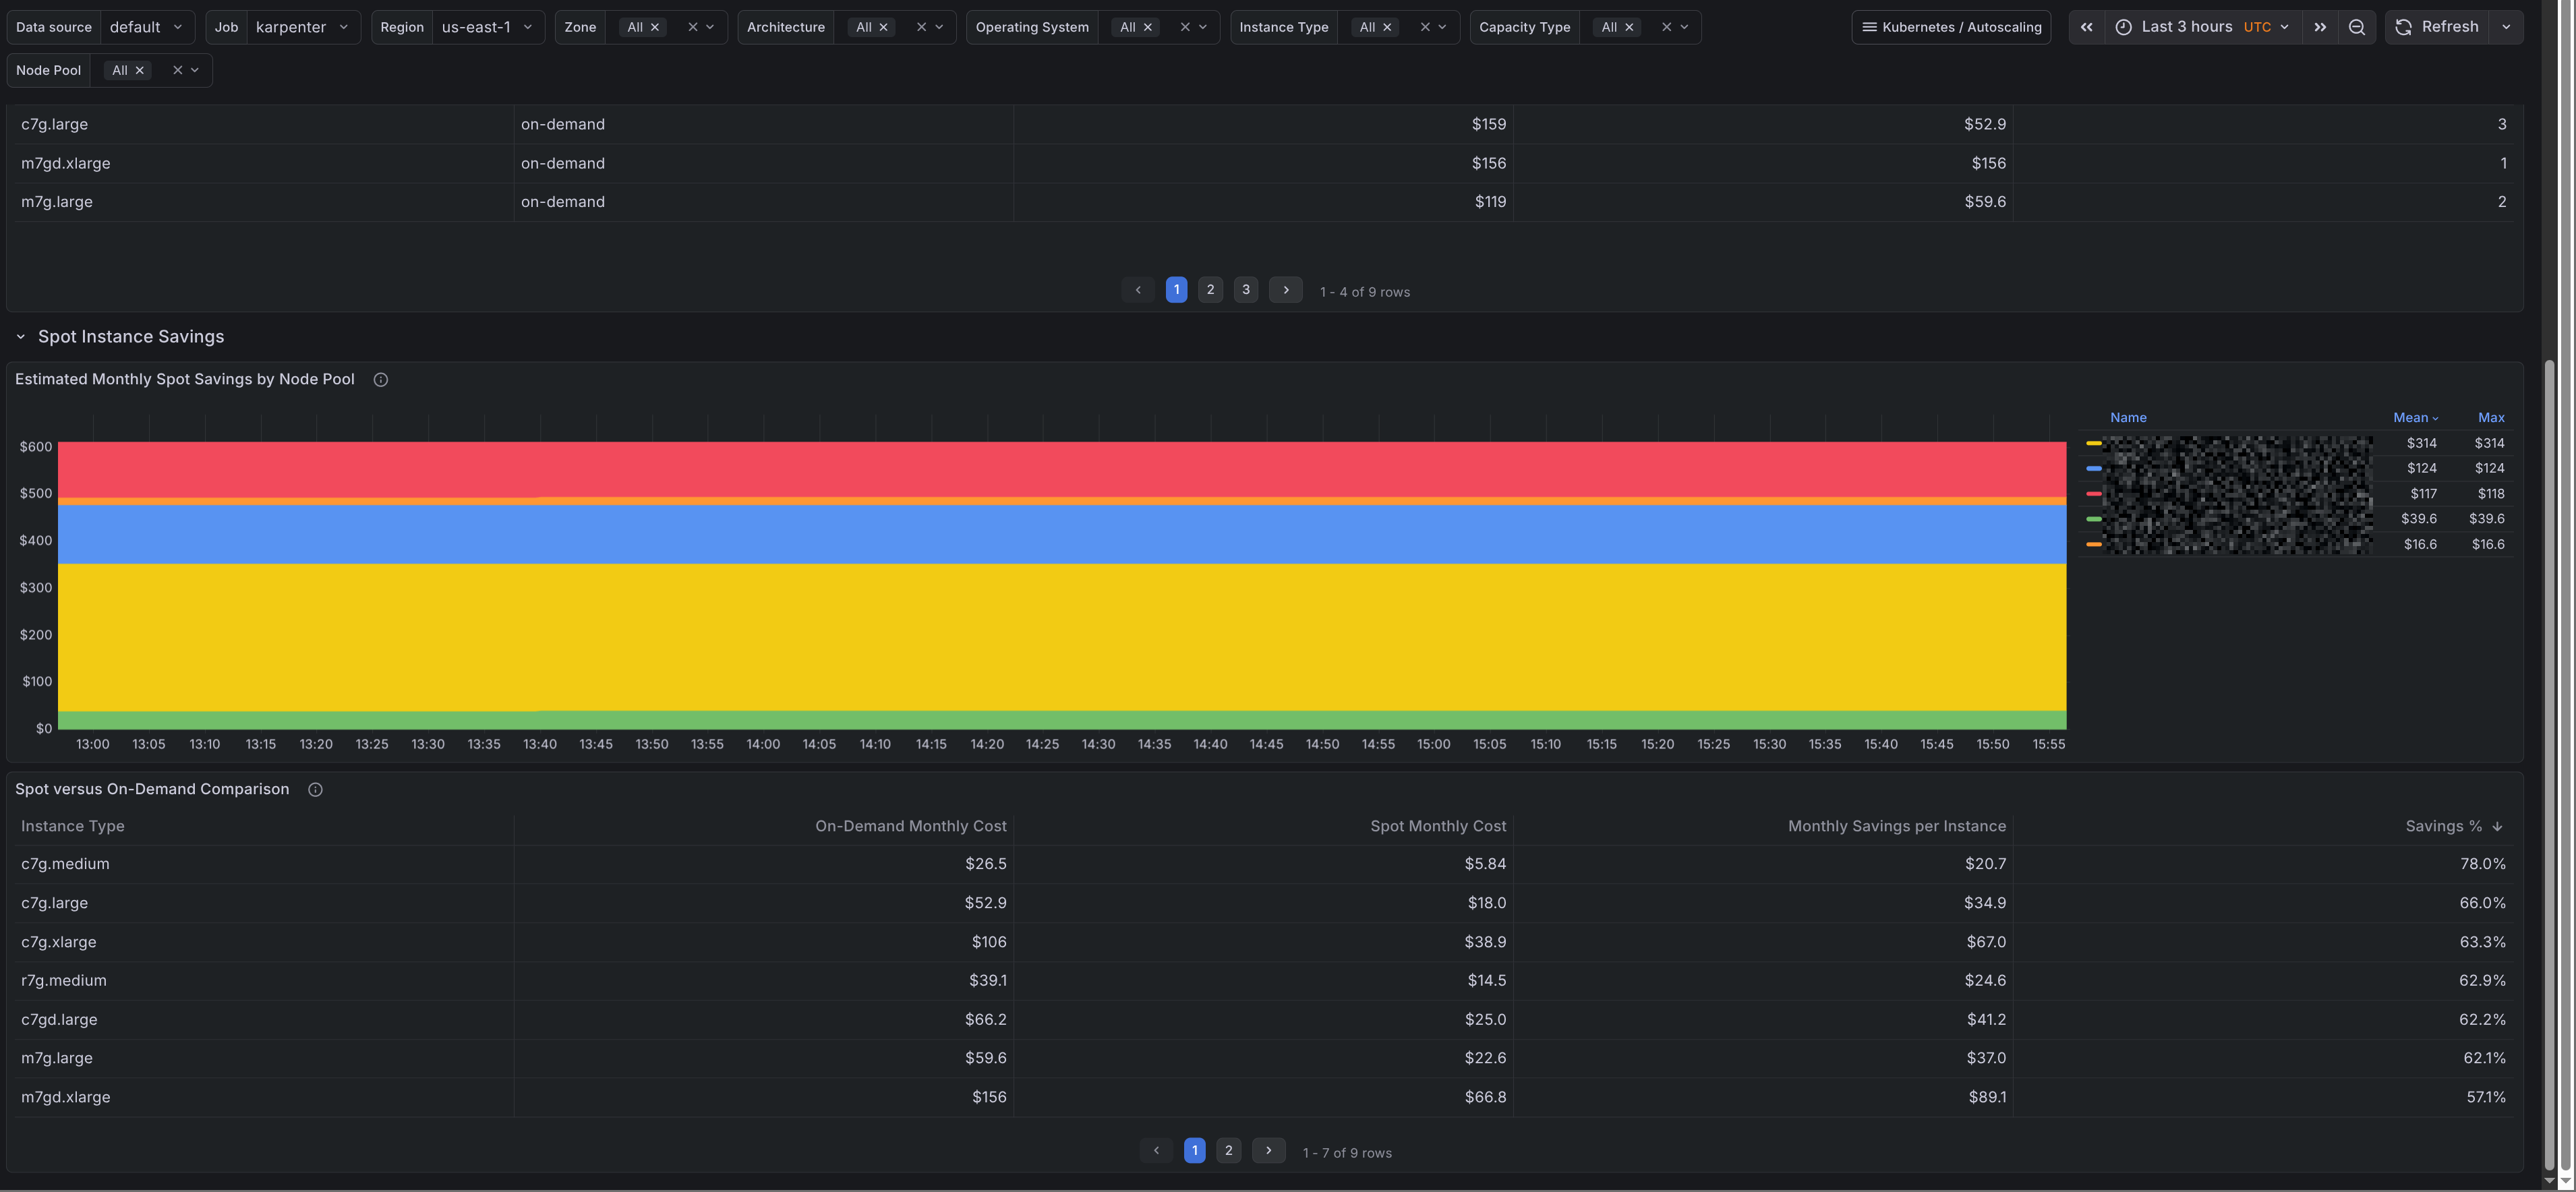The image size is (2576, 1192).
Task: Click the Refresh button
Action: coord(2439,27)
